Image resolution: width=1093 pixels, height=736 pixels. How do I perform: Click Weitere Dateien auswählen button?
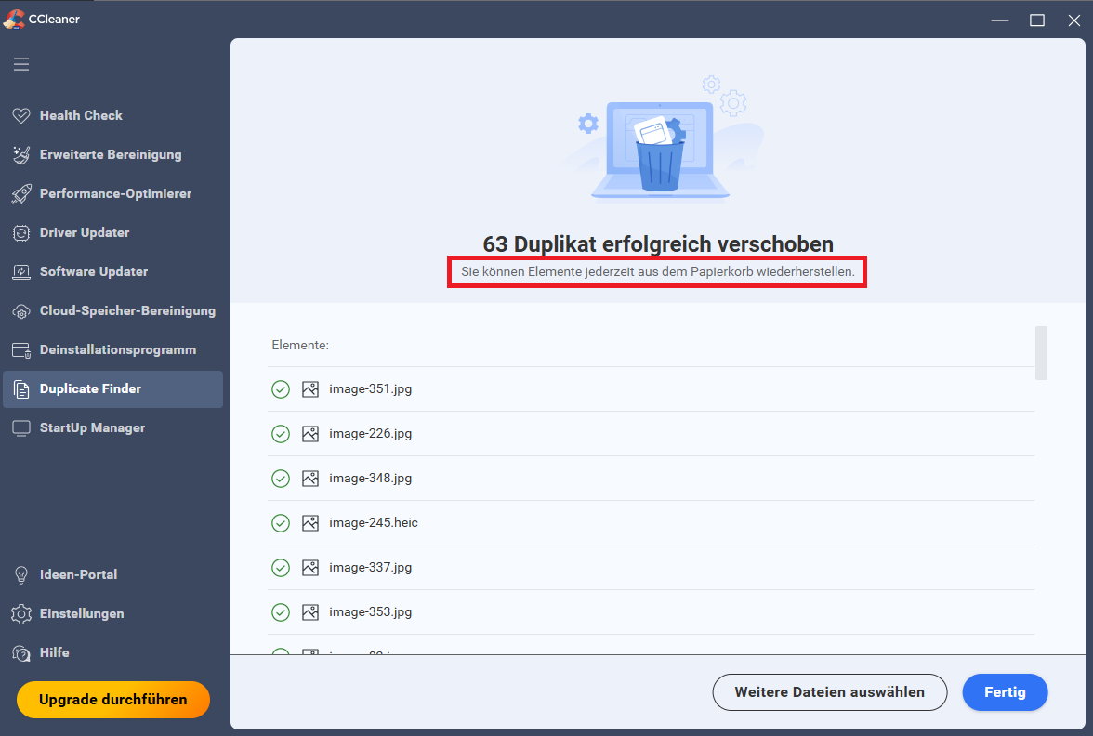tap(829, 692)
